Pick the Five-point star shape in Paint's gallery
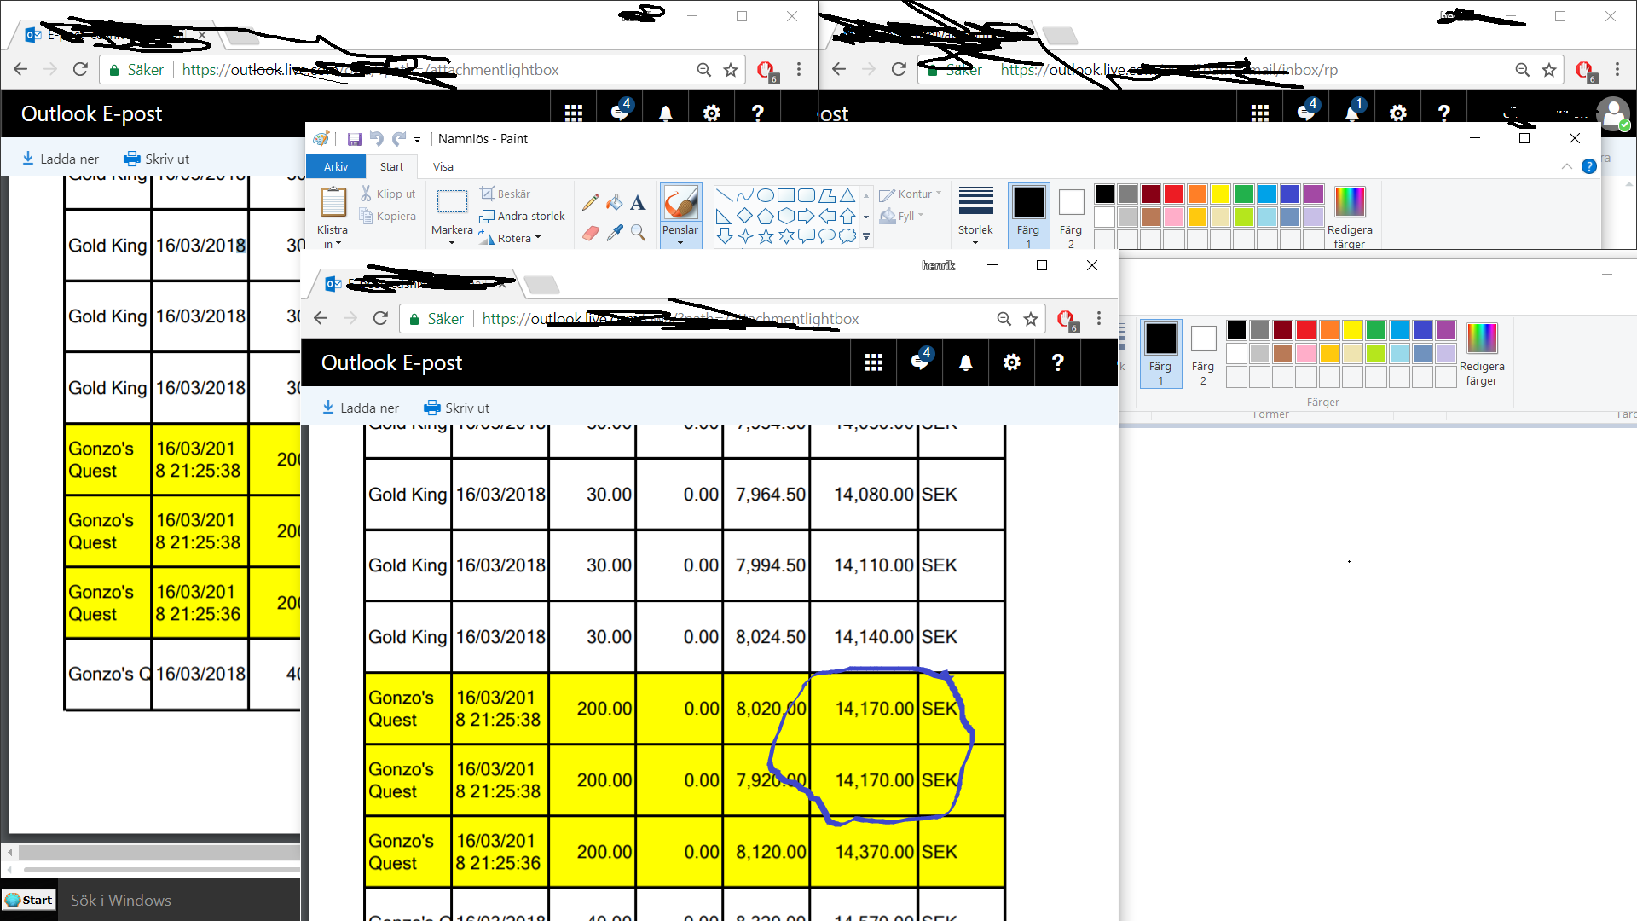 [766, 236]
